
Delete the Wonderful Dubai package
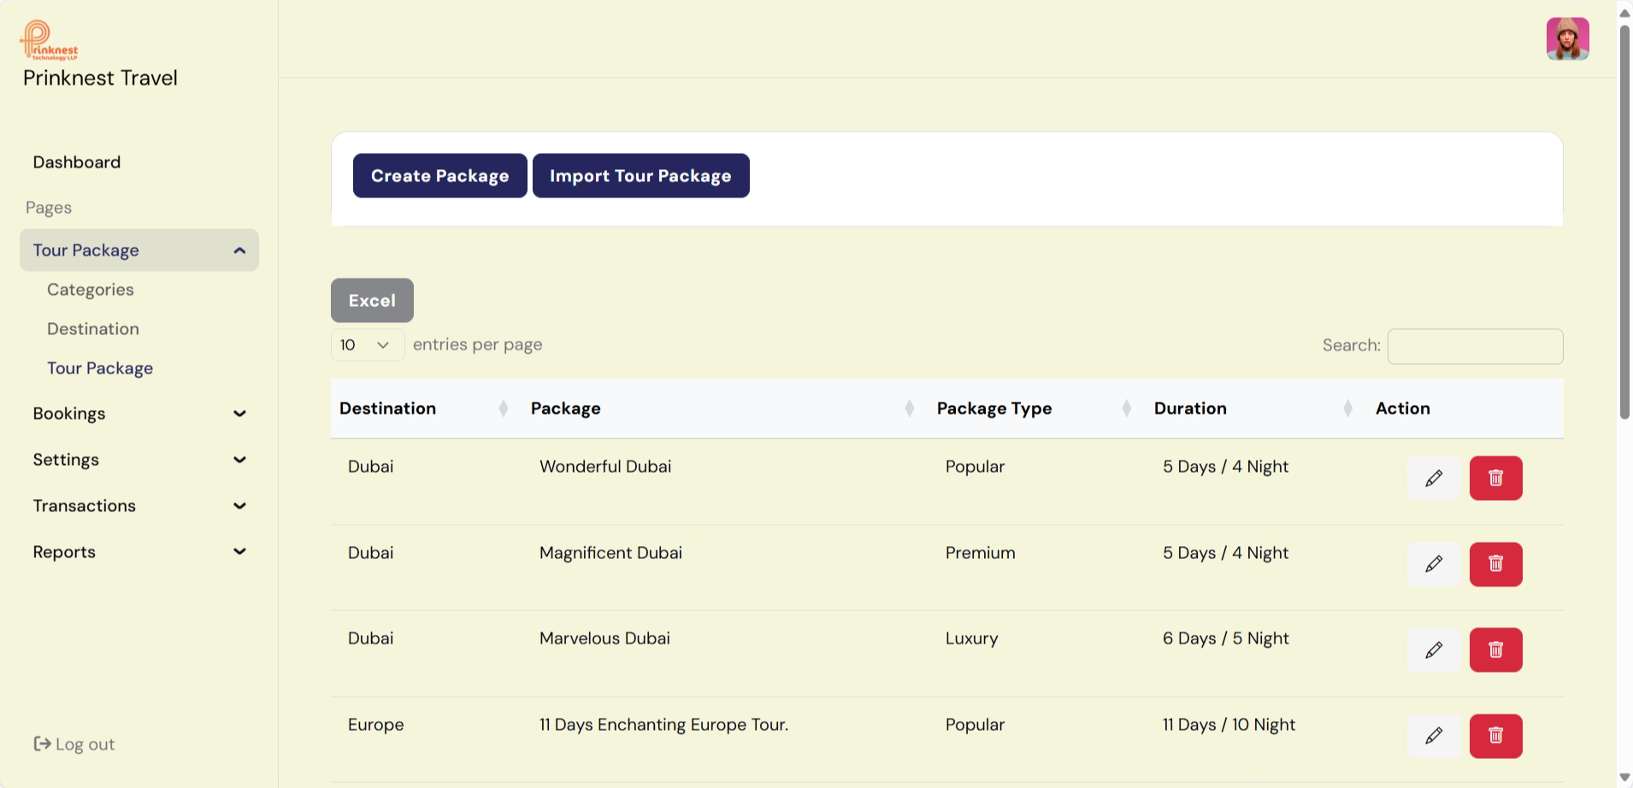1495,478
